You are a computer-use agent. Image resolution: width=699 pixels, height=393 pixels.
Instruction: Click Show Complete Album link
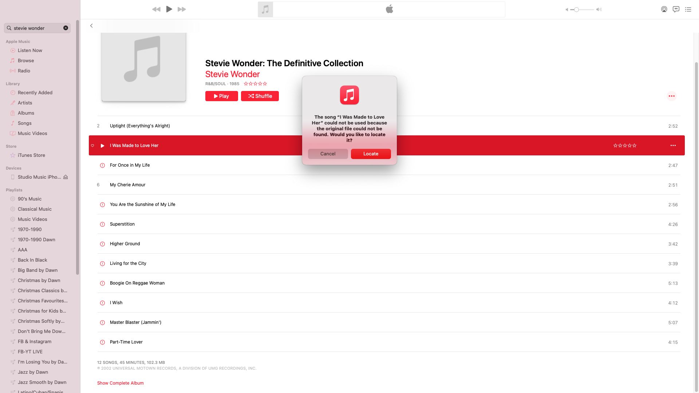click(120, 383)
